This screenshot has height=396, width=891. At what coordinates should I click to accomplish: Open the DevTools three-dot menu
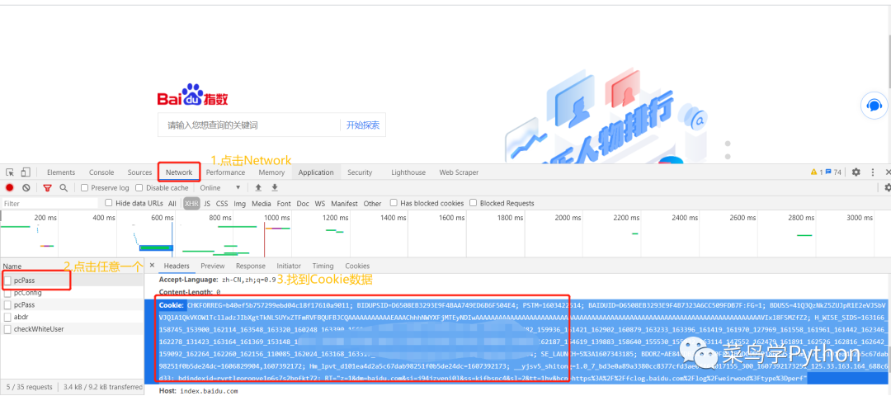873,172
